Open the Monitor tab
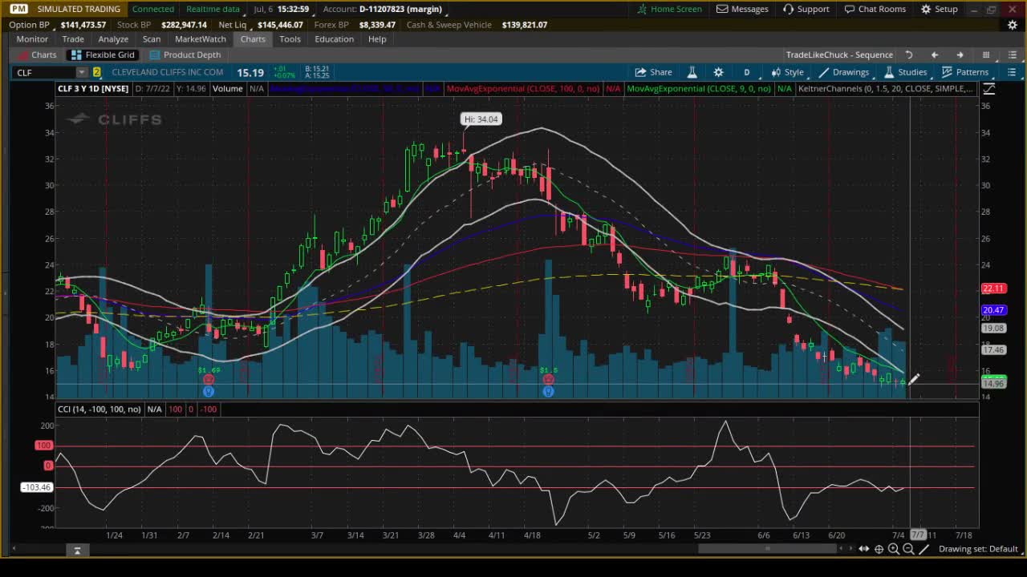 (32, 39)
